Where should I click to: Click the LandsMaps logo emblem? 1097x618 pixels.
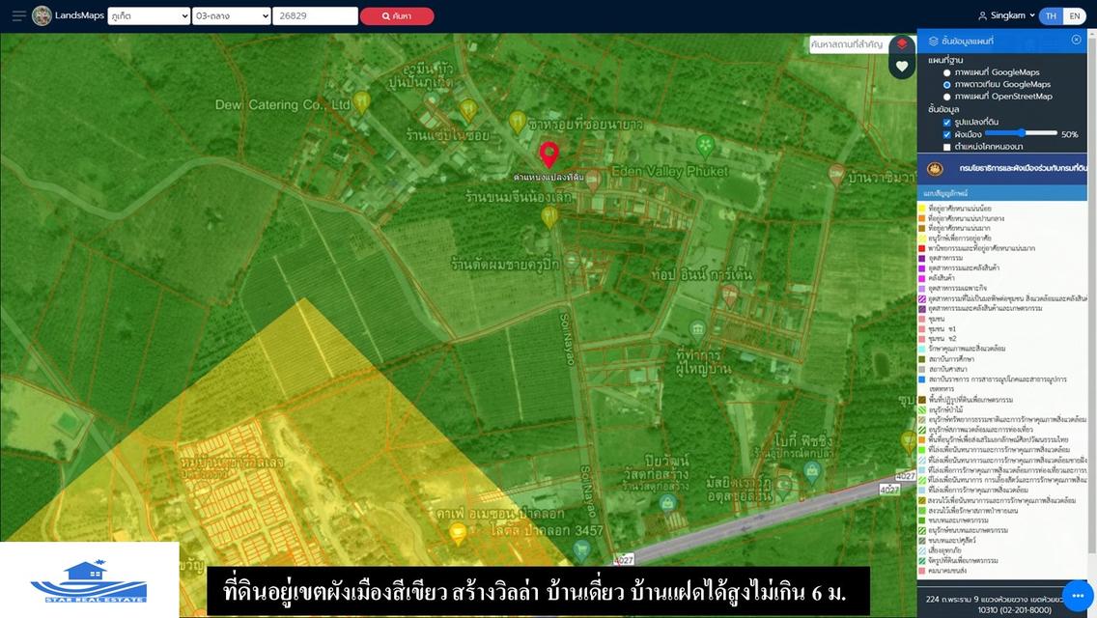coord(42,15)
